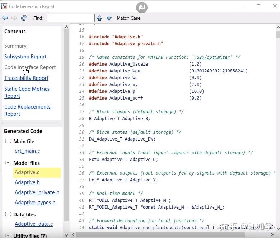Screen dimensions: 280x238
Task: Click the pop-out overlay icon
Action: [x=141, y=8]
